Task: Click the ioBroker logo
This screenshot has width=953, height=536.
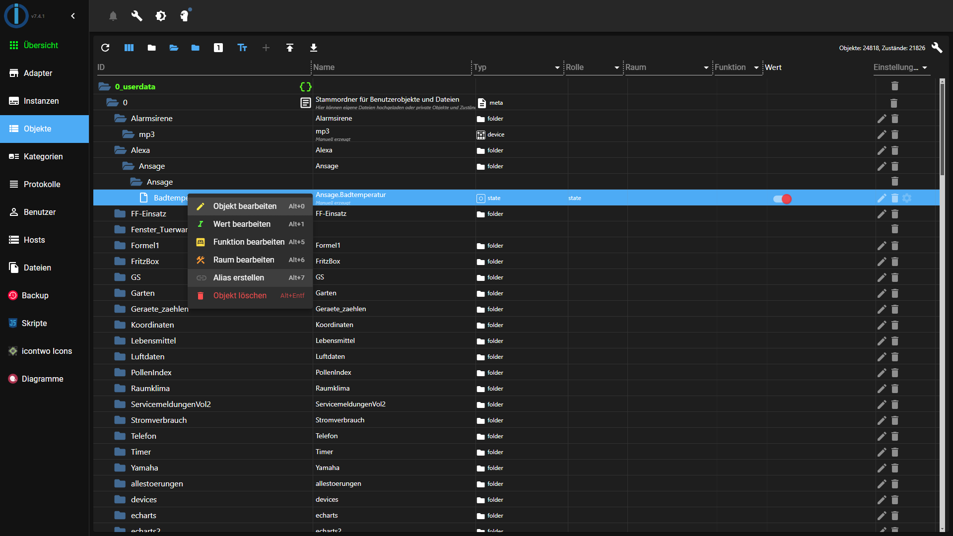Action: pyautogui.click(x=16, y=15)
